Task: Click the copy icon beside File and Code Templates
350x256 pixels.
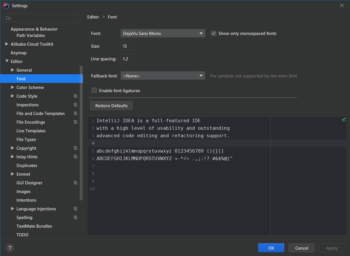Action: [x=76, y=113]
